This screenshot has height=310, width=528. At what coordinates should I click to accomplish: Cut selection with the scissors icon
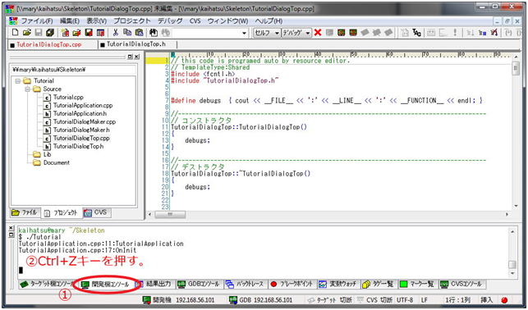[116, 33]
